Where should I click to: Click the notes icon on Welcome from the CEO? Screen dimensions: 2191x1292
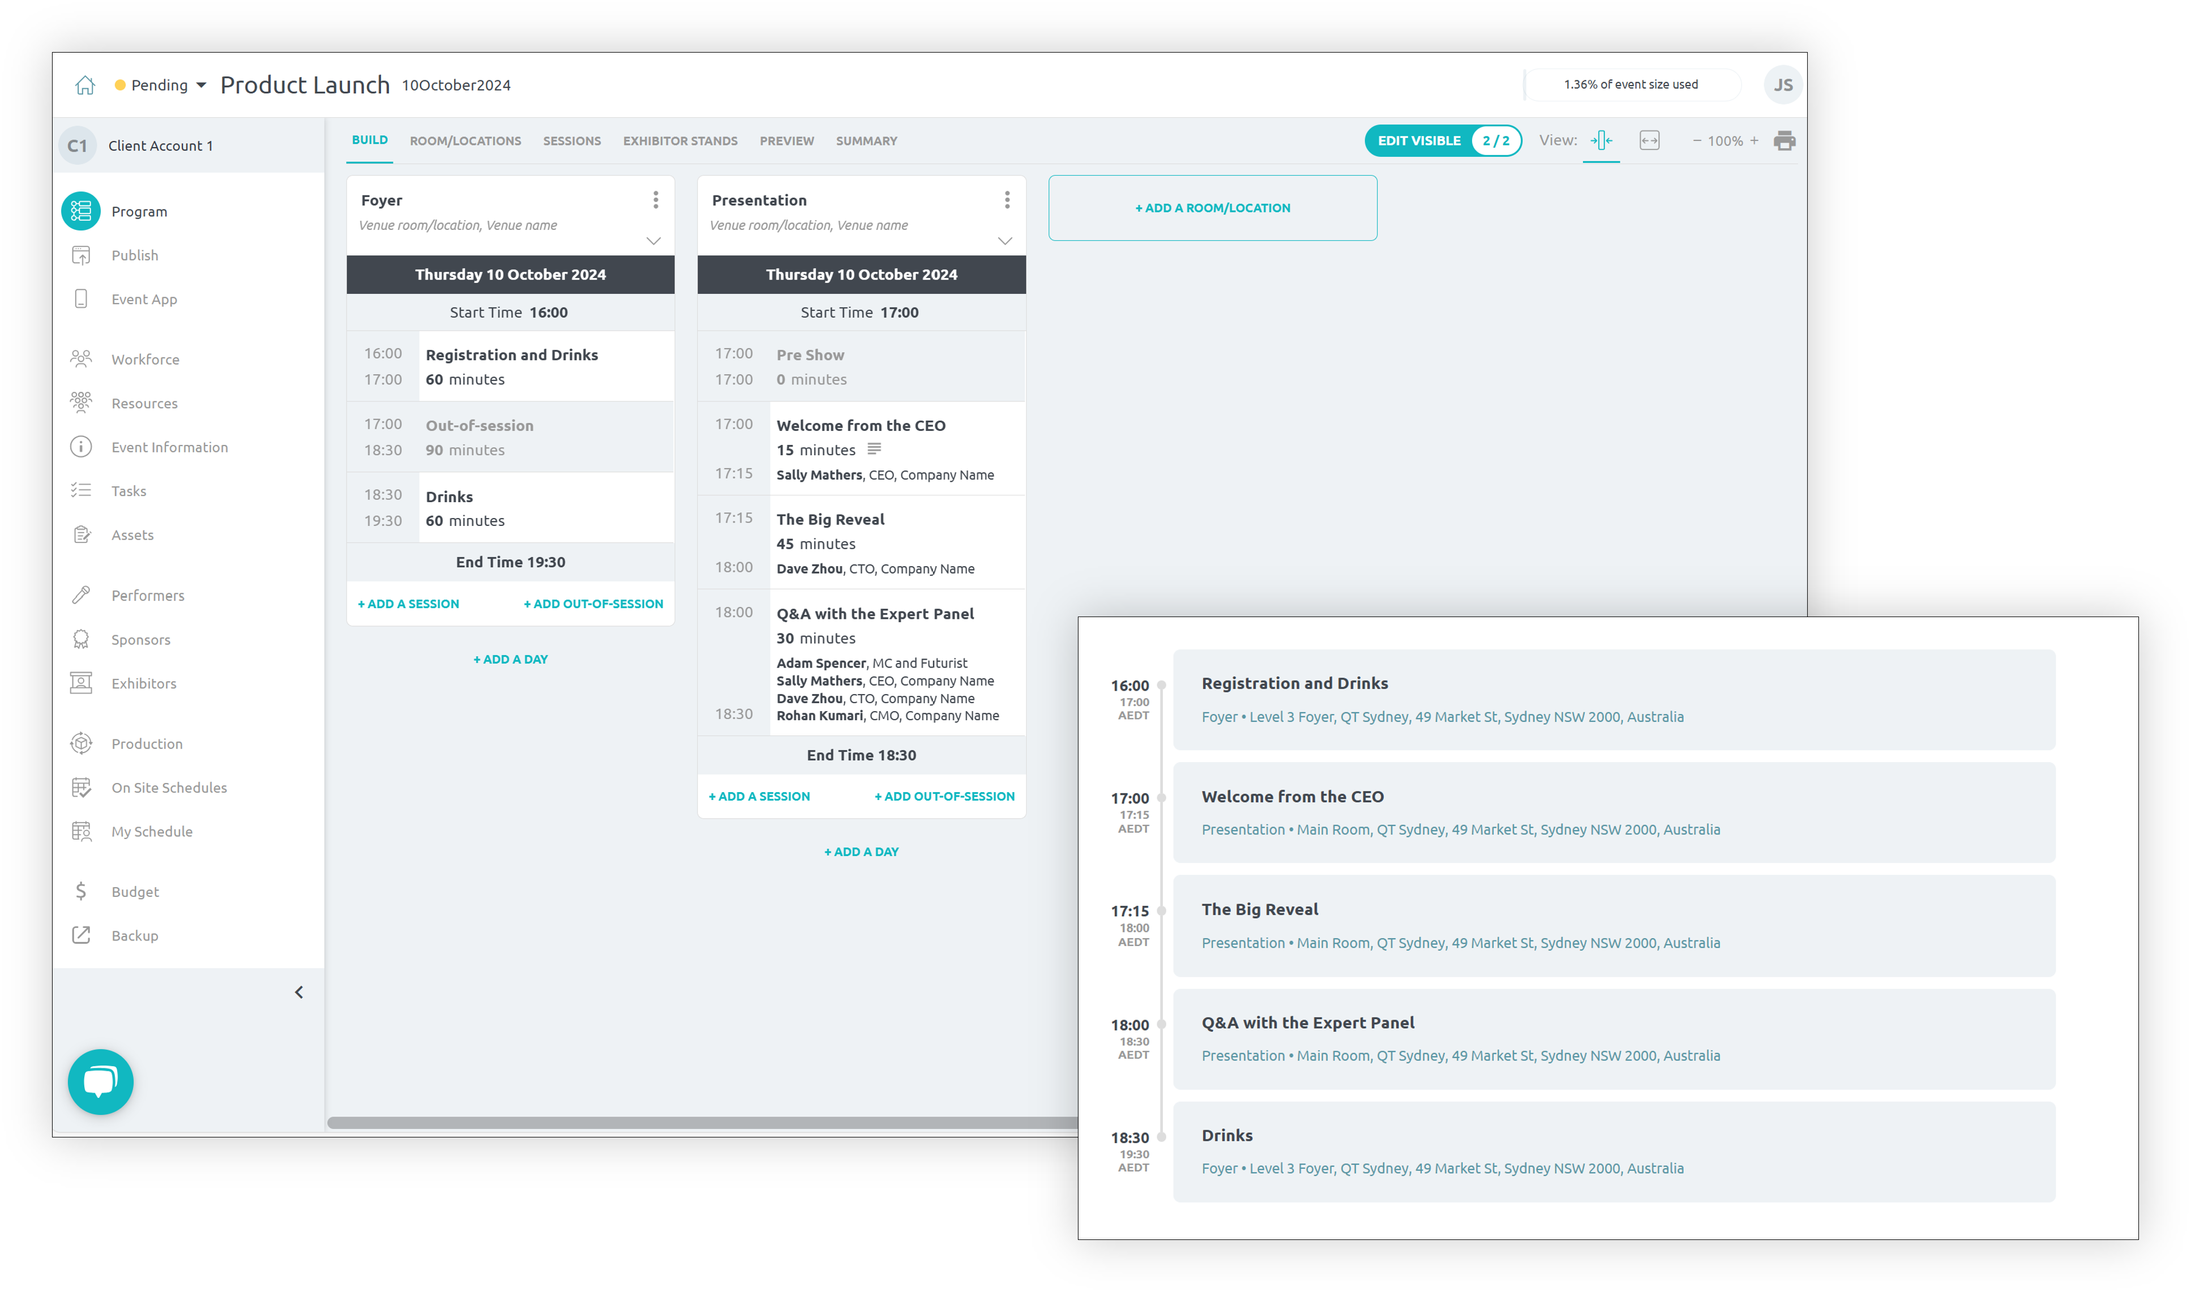coord(873,449)
